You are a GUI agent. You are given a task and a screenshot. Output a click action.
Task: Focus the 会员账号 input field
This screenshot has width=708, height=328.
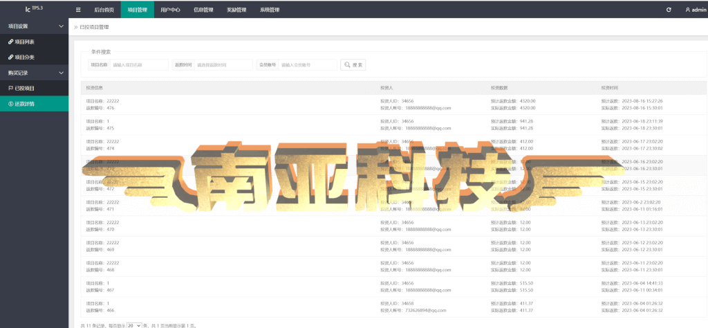308,64
